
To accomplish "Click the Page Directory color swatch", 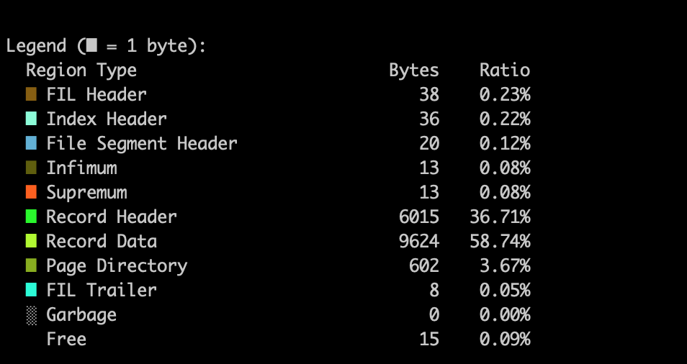I will point(31,265).
